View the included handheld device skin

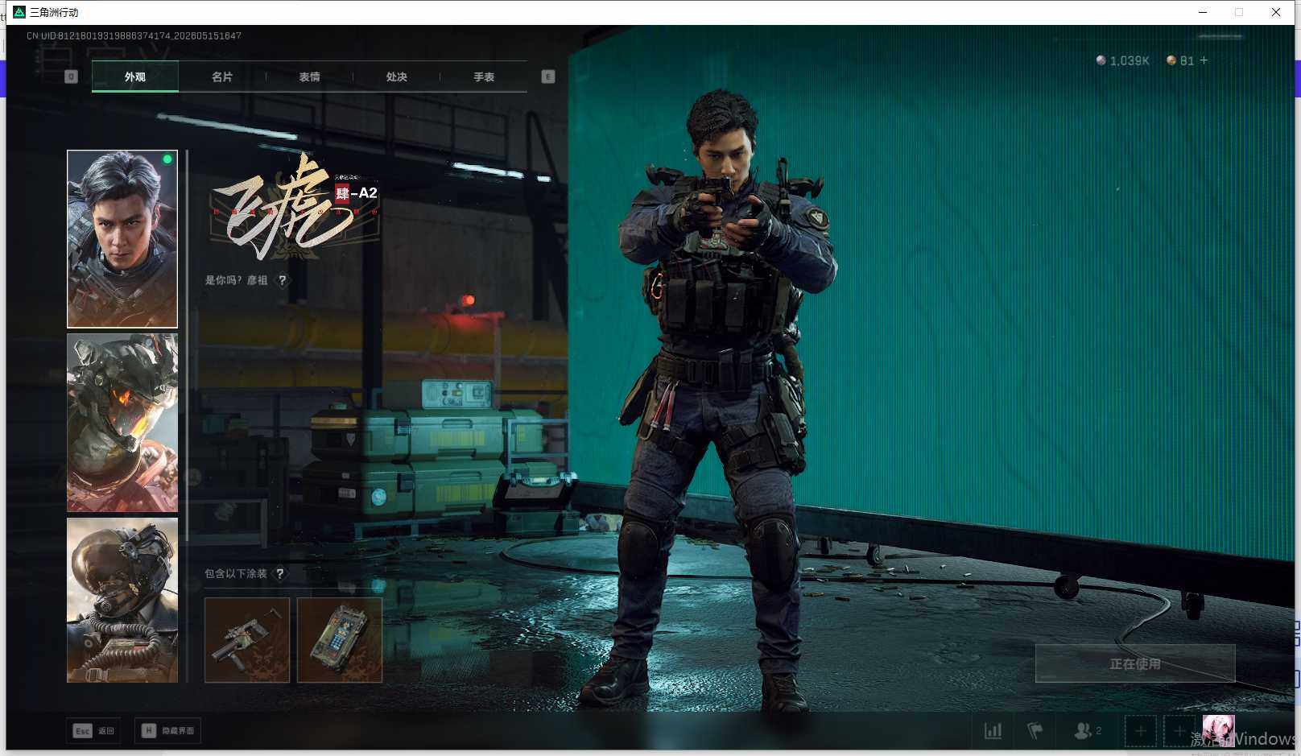(x=340, y=640)
